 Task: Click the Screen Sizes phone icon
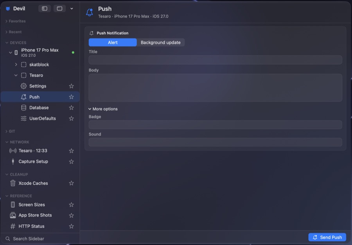(13, 205)
